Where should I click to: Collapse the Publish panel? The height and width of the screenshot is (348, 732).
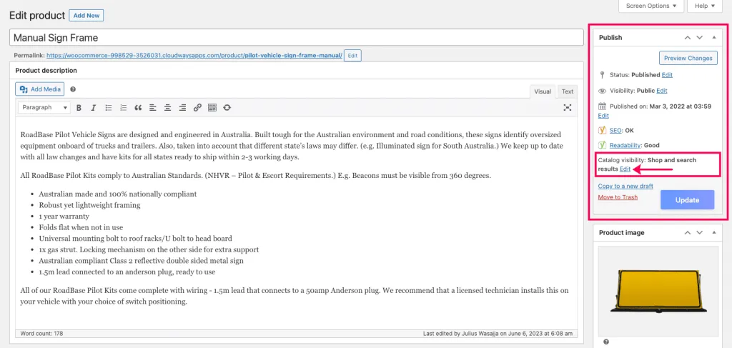click(x=714, y=38)
